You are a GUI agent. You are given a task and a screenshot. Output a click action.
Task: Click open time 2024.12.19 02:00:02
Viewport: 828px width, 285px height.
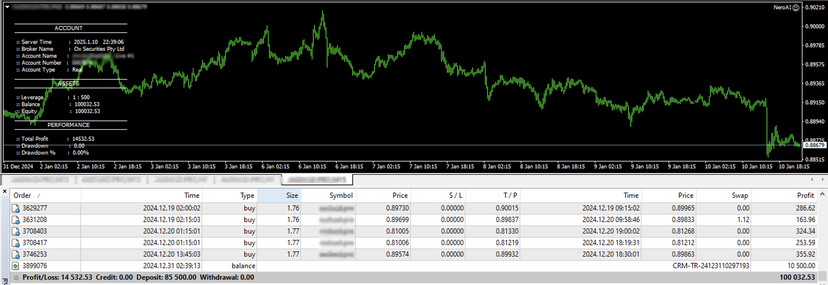[172, 208]
